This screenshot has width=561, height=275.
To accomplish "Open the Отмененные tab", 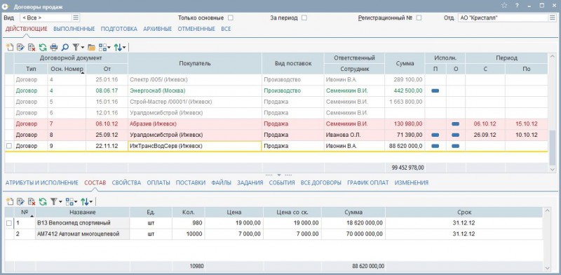I will [x=196, y=29].
